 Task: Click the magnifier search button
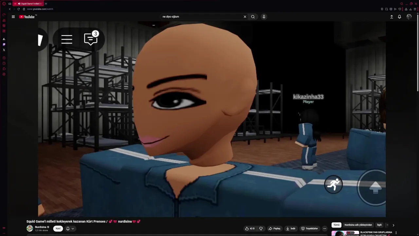click(253, 17)
